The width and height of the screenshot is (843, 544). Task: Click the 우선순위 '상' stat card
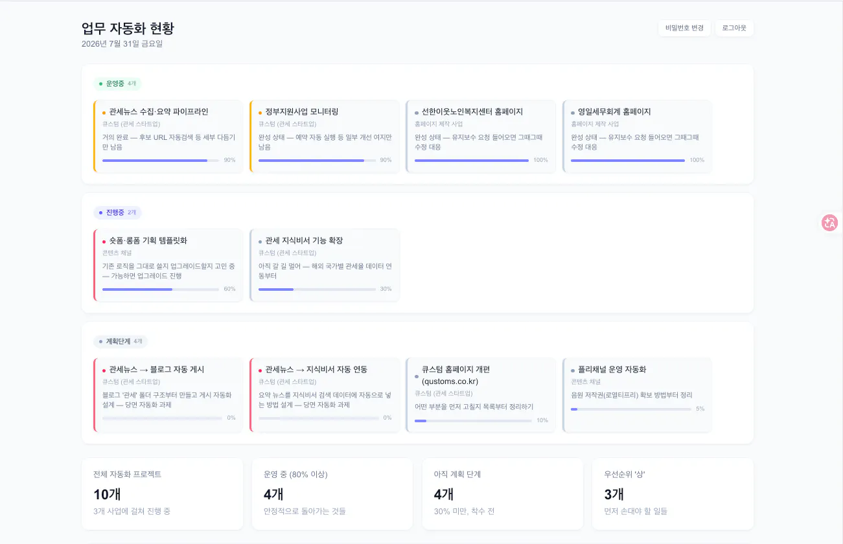point(673,493)
